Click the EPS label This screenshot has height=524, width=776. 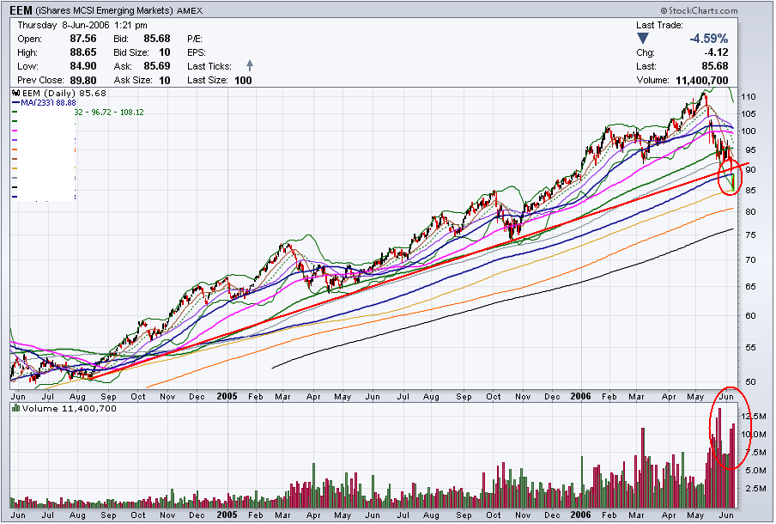196,52
